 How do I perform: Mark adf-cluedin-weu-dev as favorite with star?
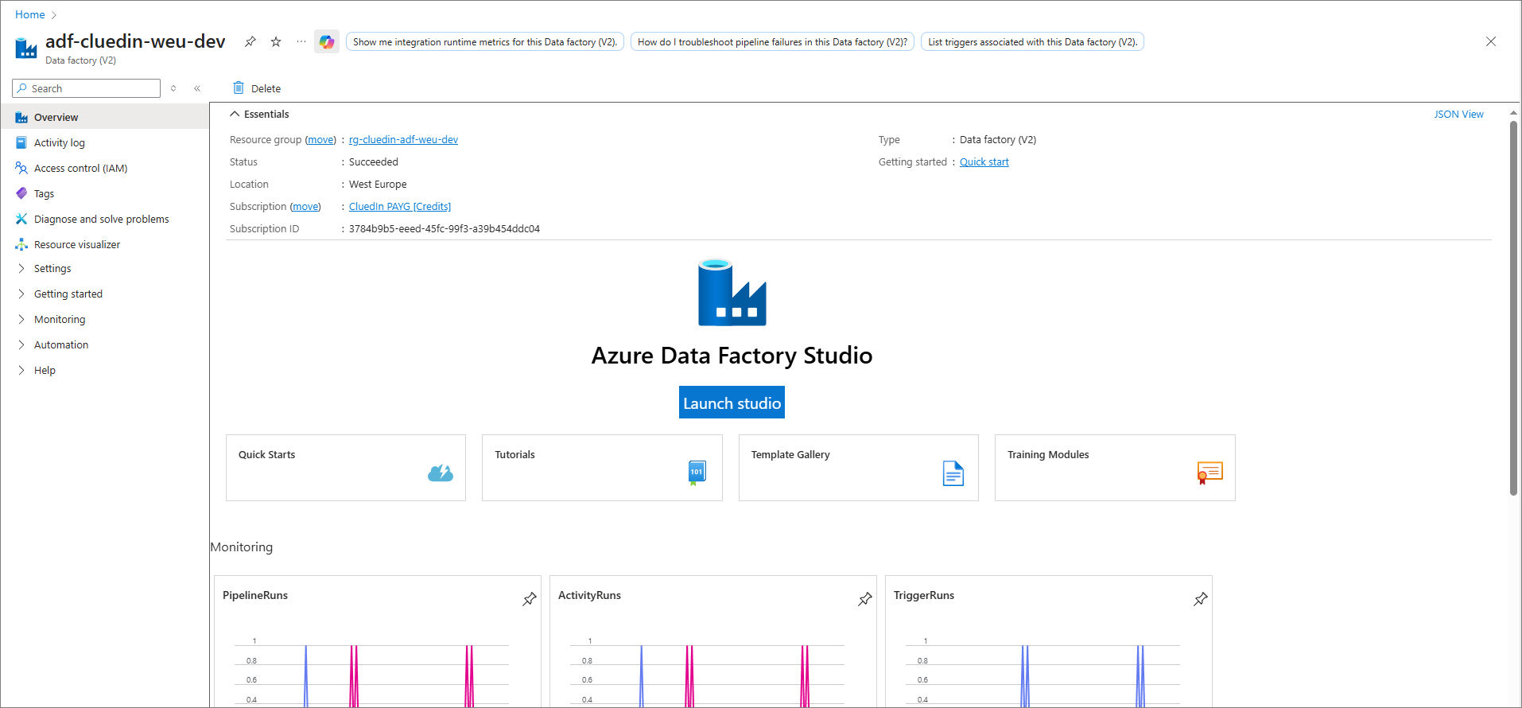pos(276,41)
